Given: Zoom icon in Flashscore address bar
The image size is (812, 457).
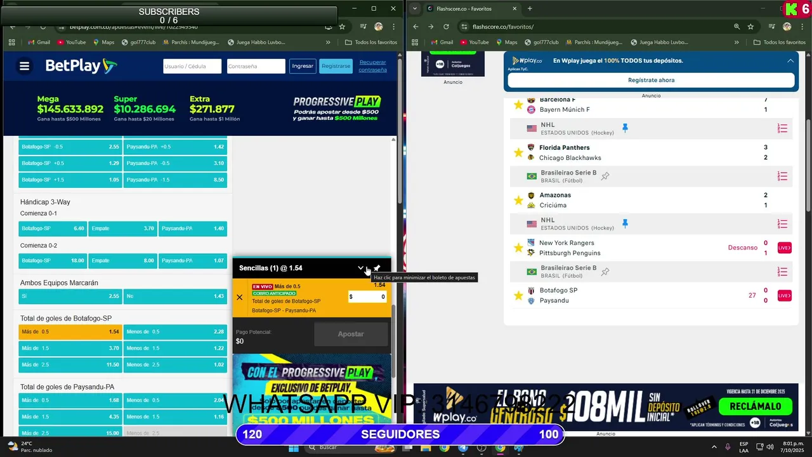Looking at the screenshot, I should 737,27.
